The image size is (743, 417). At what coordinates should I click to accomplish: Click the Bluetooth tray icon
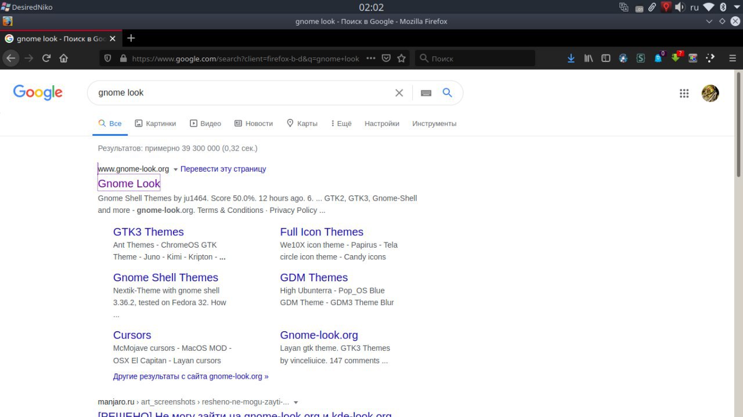point(723,8)
